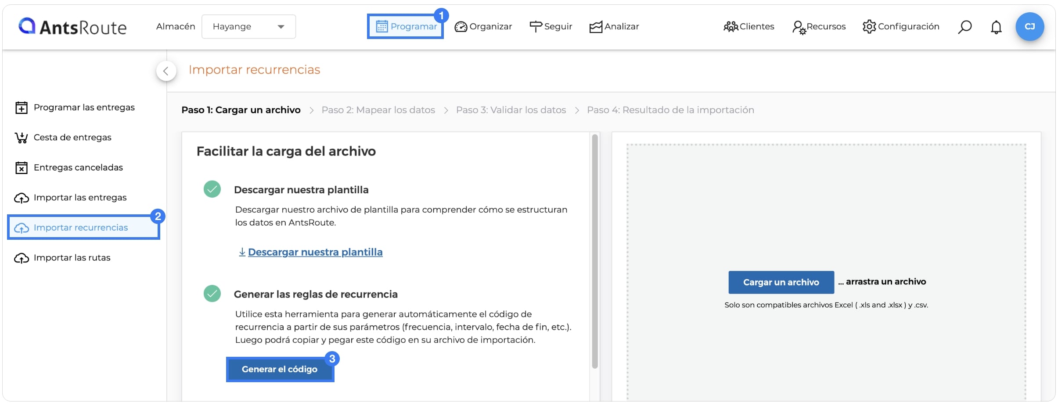The width and height of the screenshot is (1058, 405).
Task: Click the AntsRoute logo
Action: pyautogui.click(x=72, y=27)
